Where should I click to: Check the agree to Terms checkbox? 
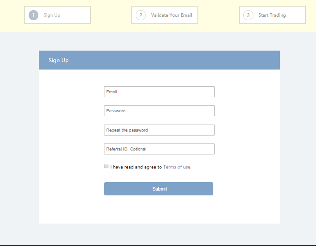[106, 166]
